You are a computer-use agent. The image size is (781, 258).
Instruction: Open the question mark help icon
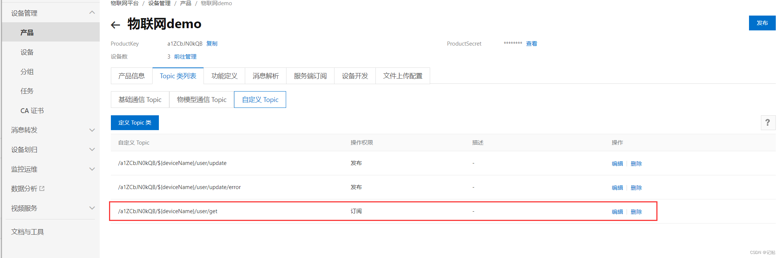(768, 123)
